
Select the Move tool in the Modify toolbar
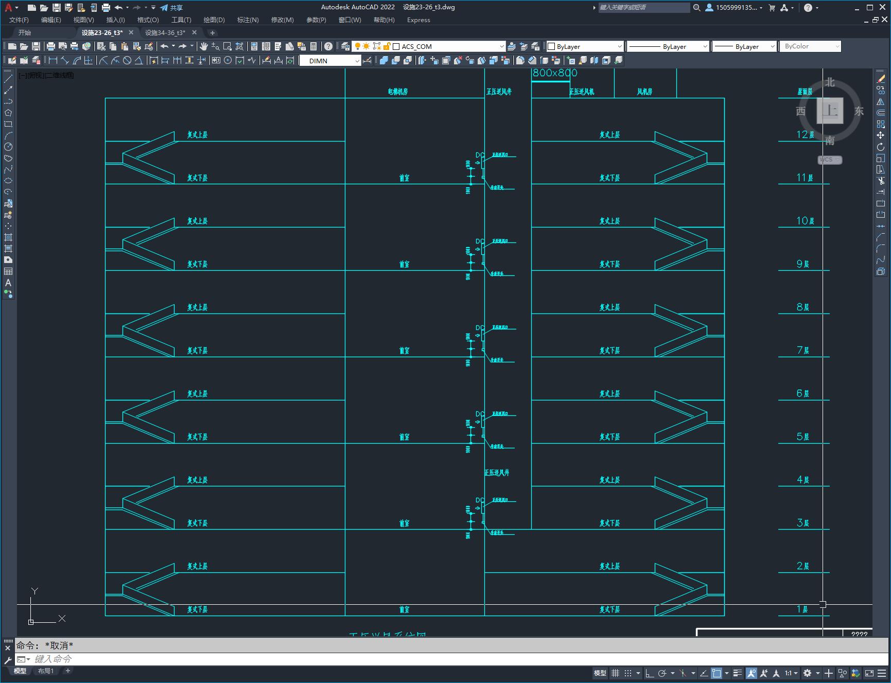(x=881, y=135)
